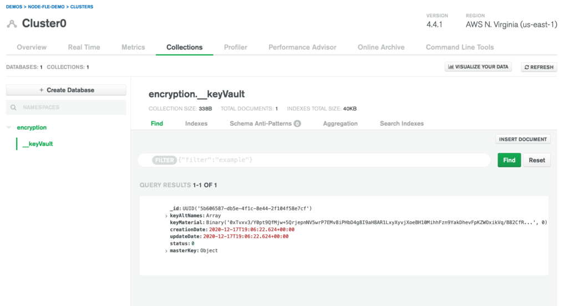The image size is (568, 306).
Task: Follow the CLUSTERS breadcrumb link
Action: point(82,7)
